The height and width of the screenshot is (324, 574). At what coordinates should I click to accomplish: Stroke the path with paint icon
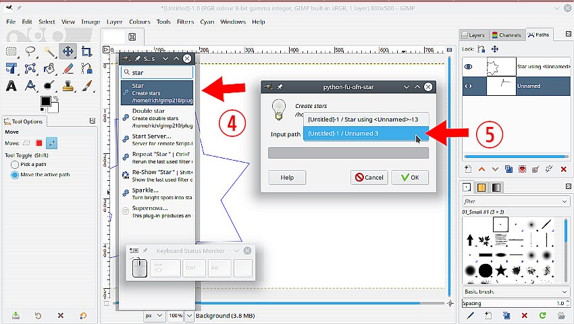(549, 169)
